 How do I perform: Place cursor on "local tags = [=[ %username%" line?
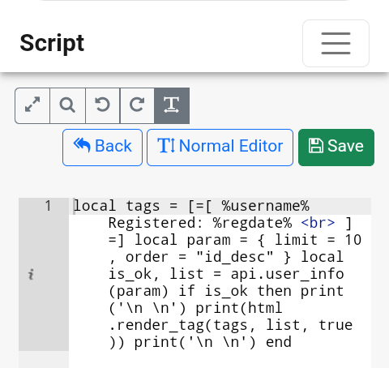tap(191, 206)
